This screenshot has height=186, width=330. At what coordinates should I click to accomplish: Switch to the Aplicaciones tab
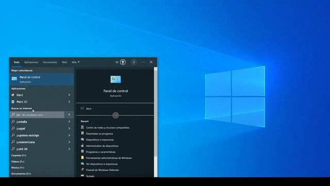31,62
